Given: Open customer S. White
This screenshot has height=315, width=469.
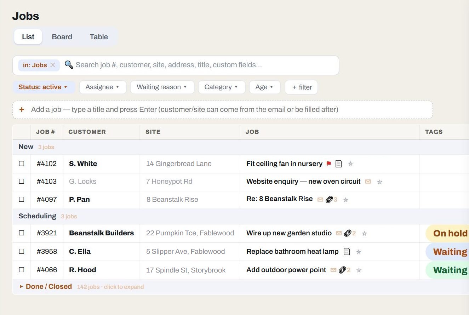Looking at the screenshot, I should tap(83, 164).
